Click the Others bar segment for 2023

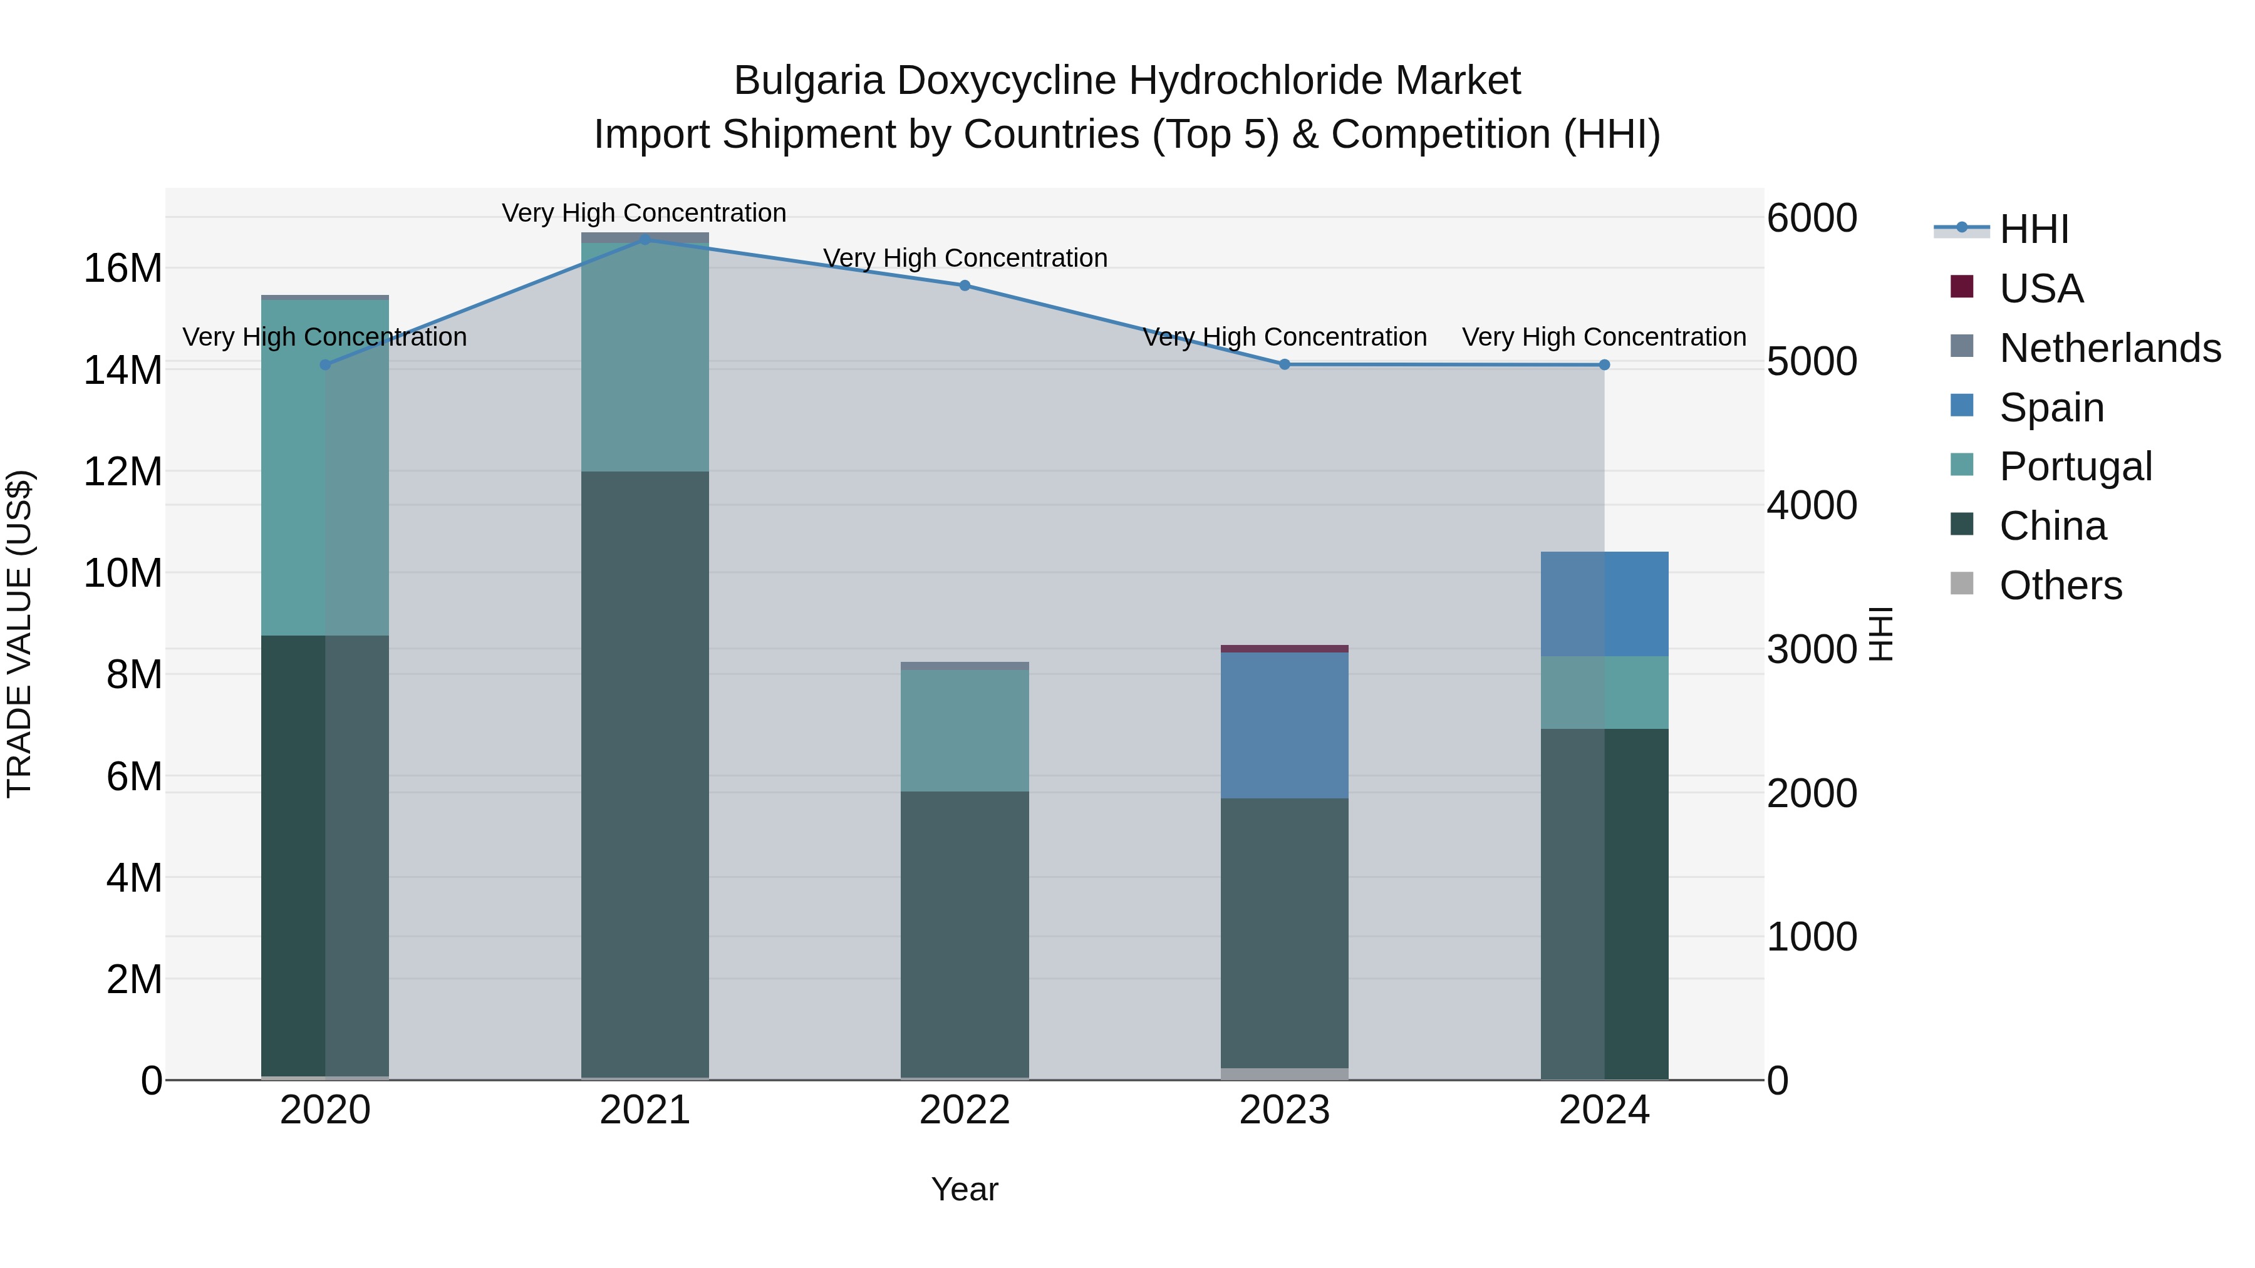1285,1074
